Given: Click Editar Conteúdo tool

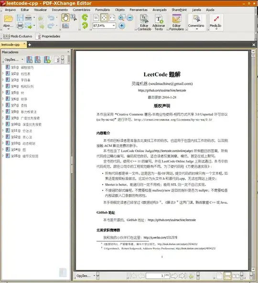Looking at the screenshot, I should click(x=144, y=22).
